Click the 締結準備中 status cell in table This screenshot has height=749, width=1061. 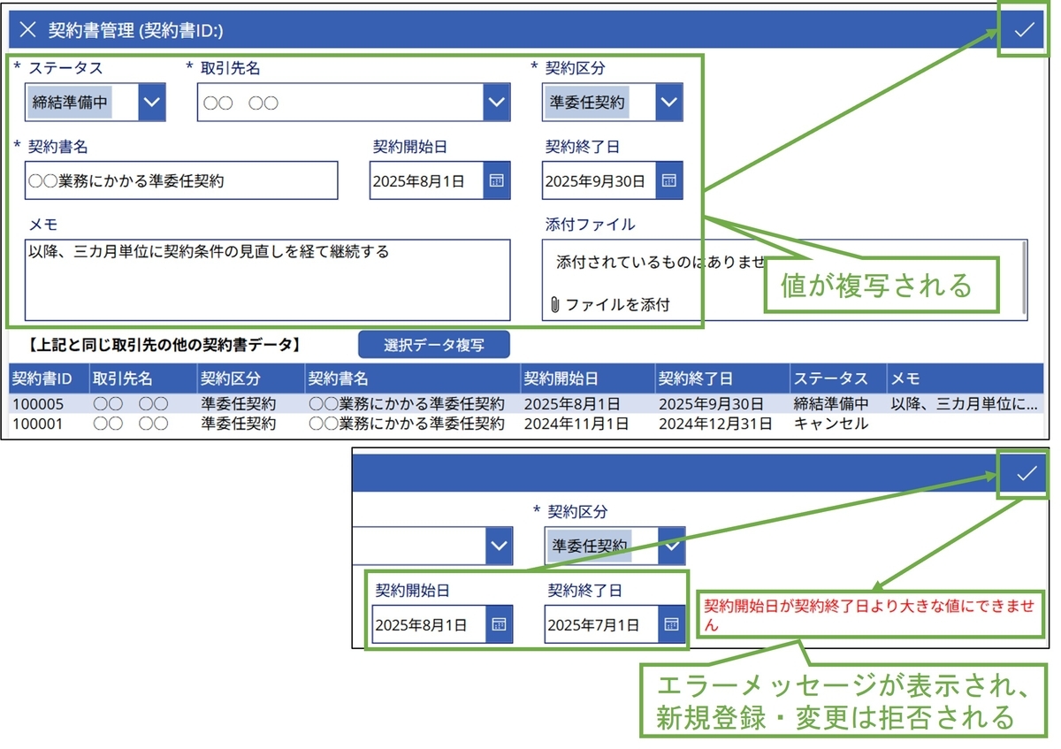click(x=831, y=404)
